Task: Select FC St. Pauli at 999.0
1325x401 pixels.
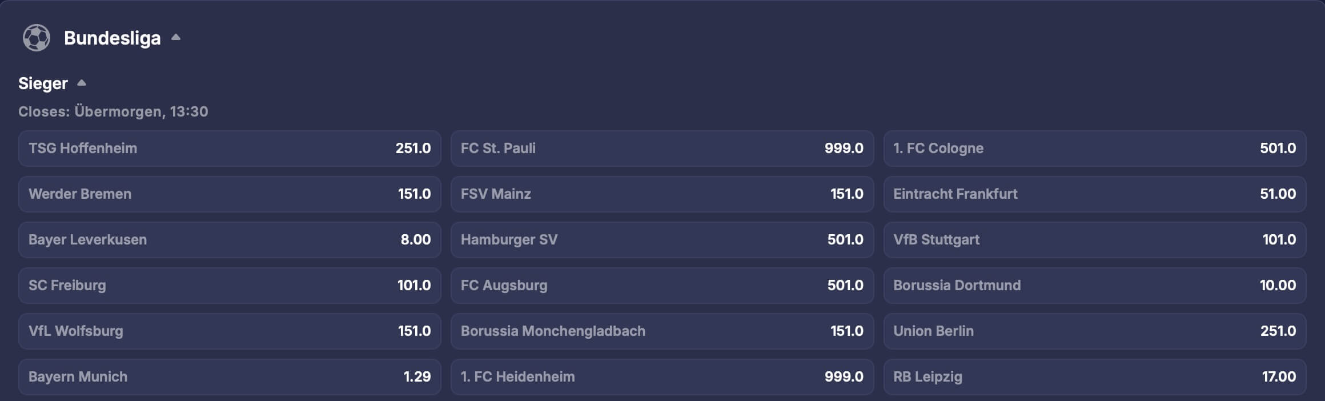Action: coord(662,149)
